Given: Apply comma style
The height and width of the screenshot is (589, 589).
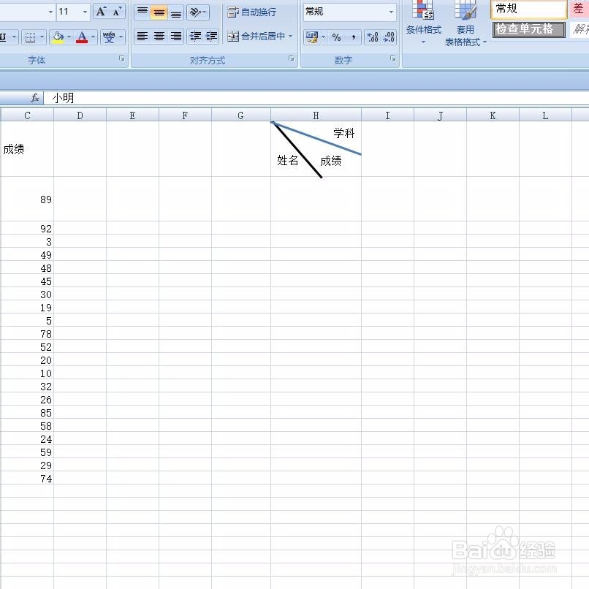Looking at the screenshot, I should click(x=354, y=37).
